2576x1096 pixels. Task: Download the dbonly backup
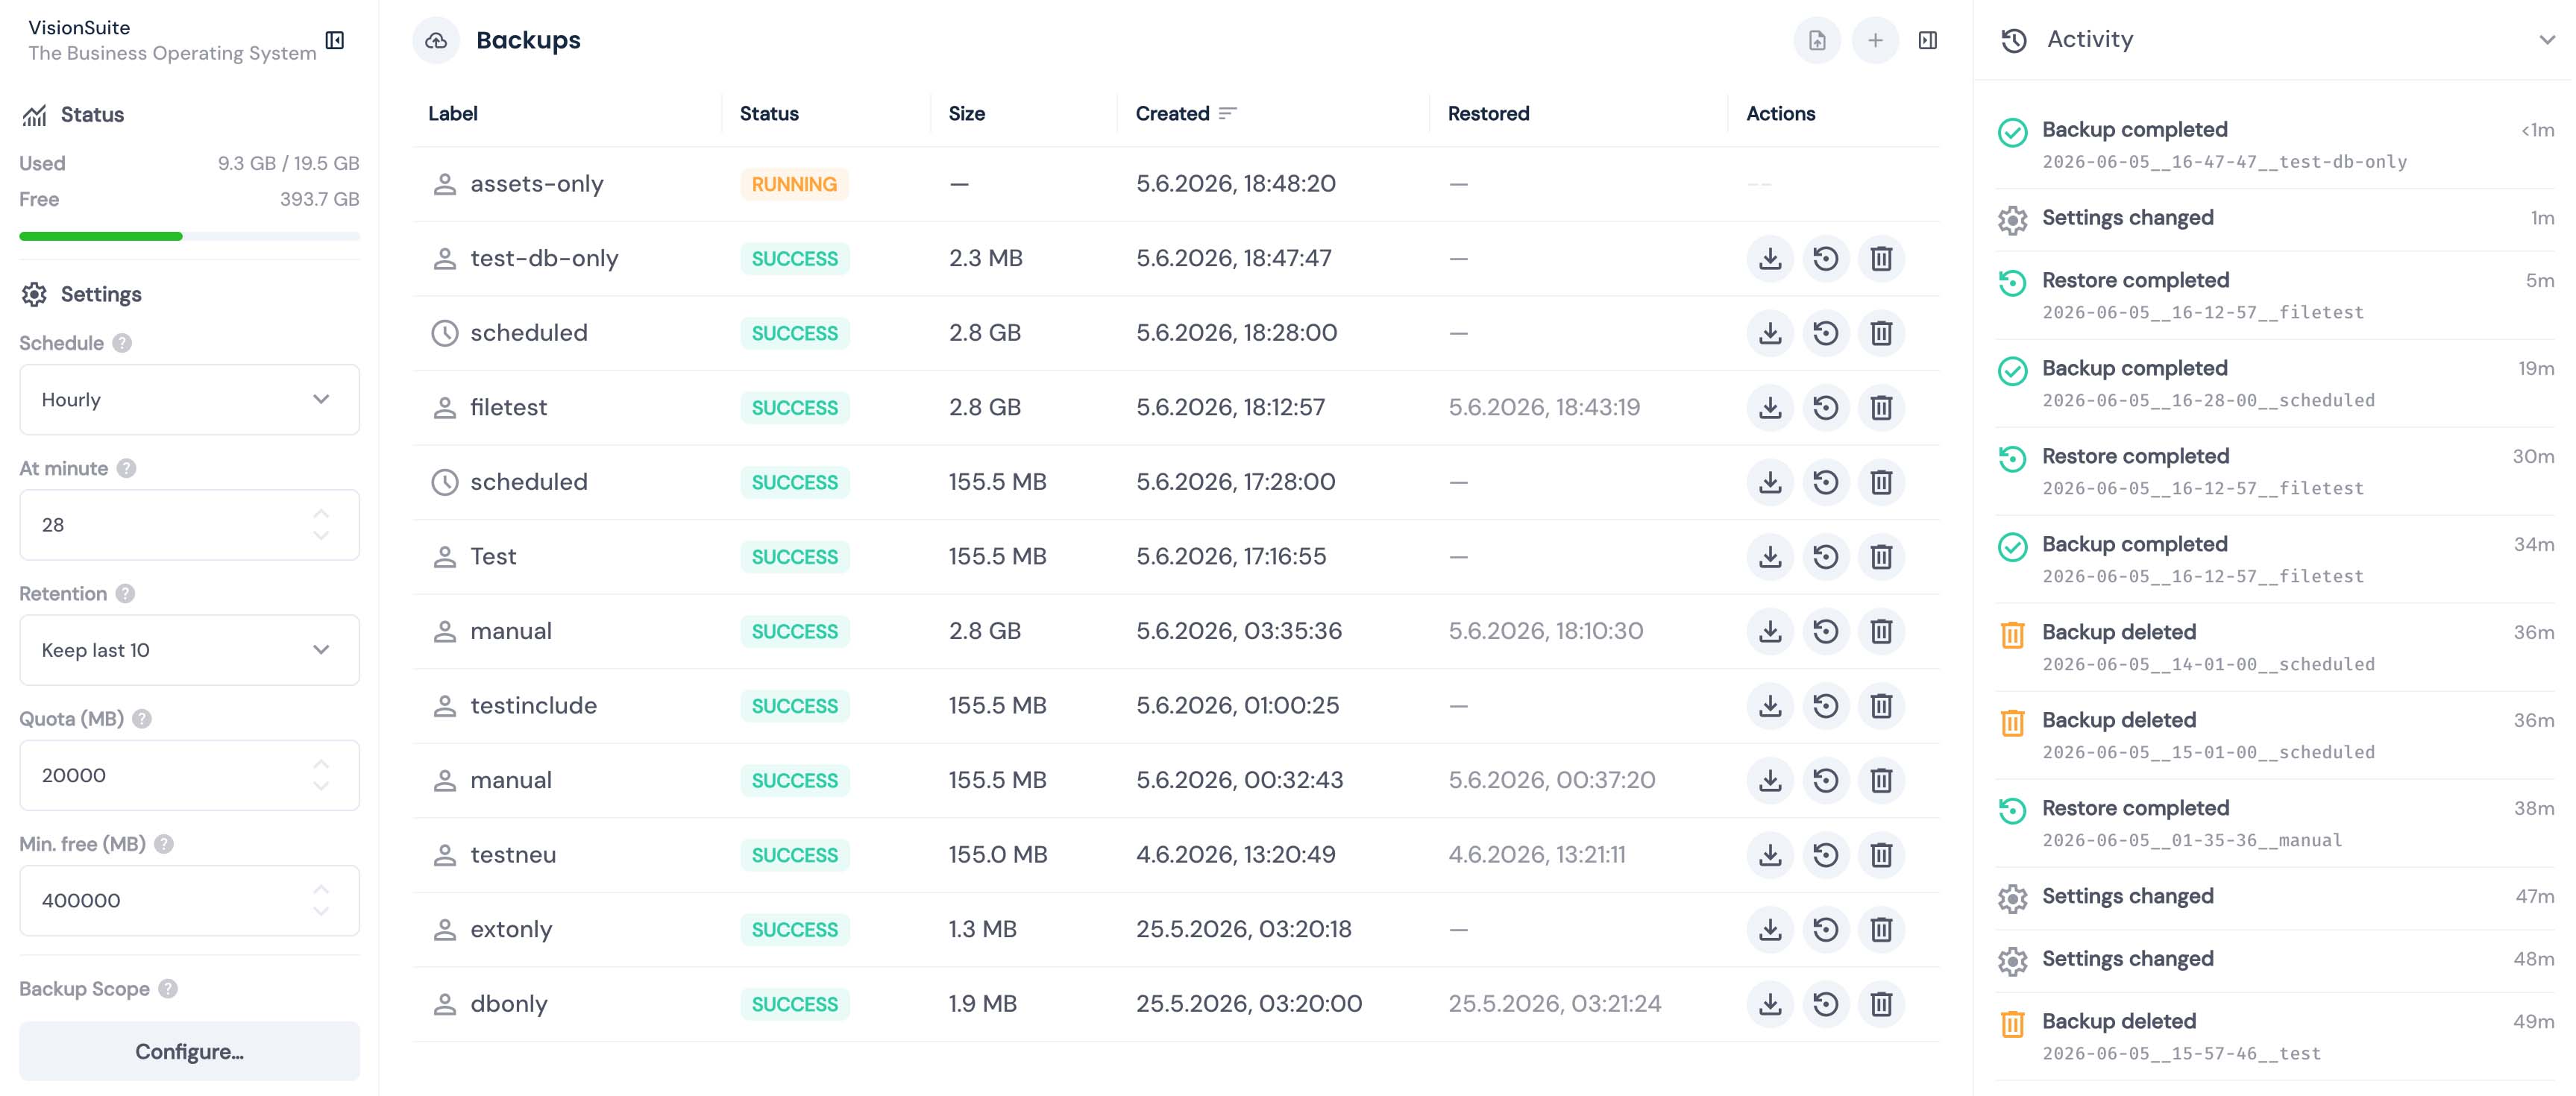click(x=1770, y=1004)
